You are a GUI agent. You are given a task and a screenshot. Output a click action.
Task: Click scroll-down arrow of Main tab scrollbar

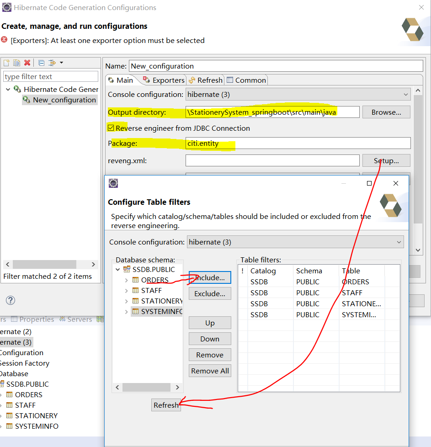pyautogui.click(x=418, y=250)
